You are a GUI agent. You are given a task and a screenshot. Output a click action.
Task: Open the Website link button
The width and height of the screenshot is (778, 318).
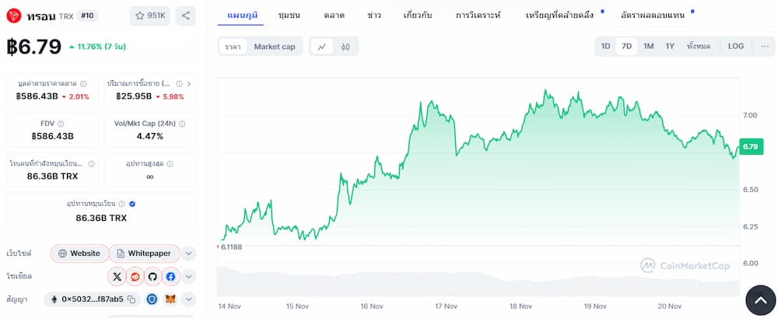[79, 253]
